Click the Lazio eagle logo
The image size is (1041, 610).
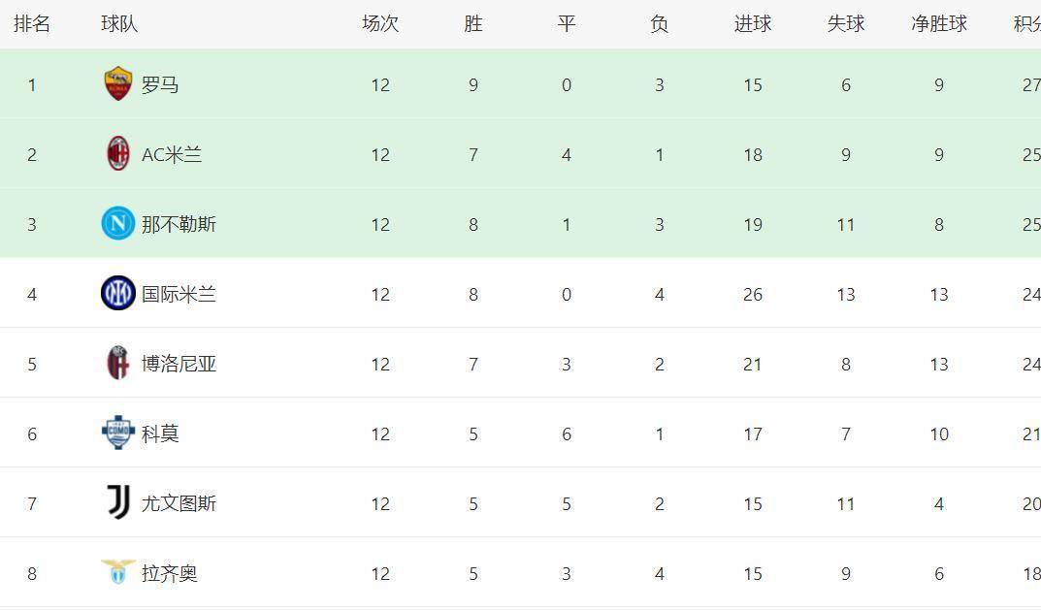(x=118, y=572)
